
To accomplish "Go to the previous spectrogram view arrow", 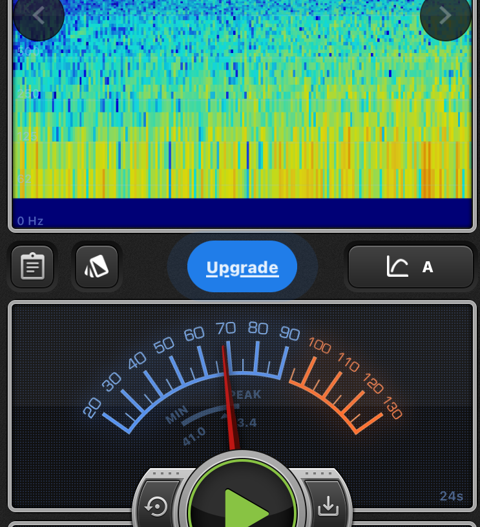I will pos(38,16).
